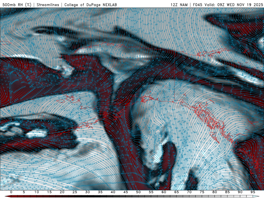Click 'F045 Valid: 09Z WED NOV 19 2025'
Viewport: 264px width, 198px height.
(x=228, y=5)
